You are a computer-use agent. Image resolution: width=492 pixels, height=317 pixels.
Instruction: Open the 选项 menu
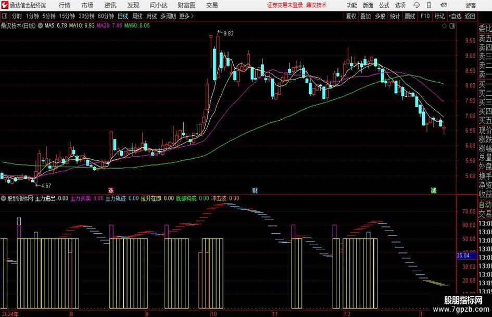pos(400,5)
